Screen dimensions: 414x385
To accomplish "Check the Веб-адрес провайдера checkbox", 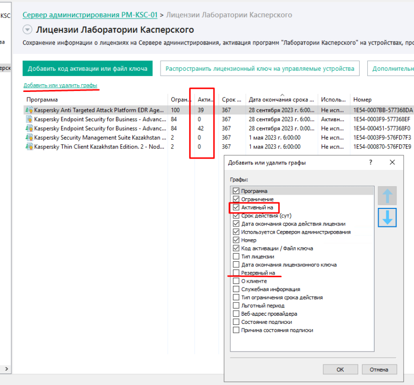I will coord(236,314).
